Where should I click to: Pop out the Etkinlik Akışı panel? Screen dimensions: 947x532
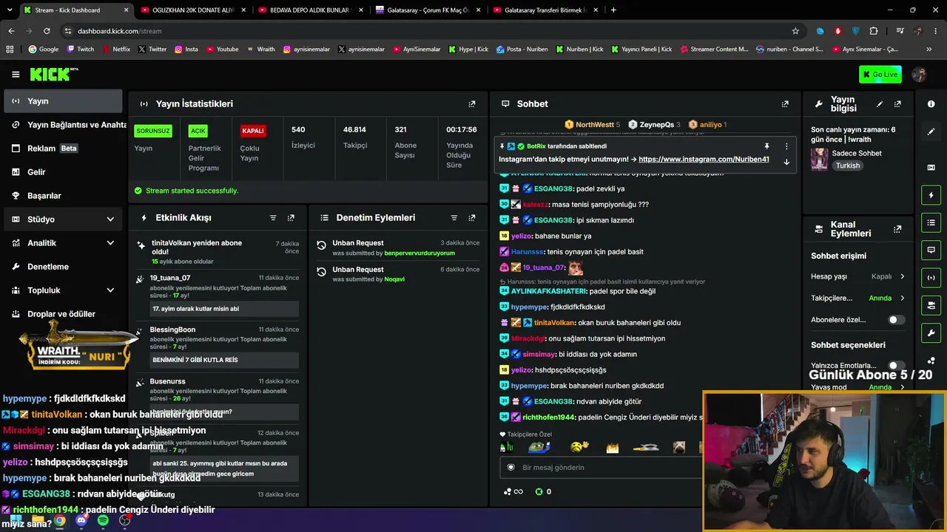click(x=291, y=218)
